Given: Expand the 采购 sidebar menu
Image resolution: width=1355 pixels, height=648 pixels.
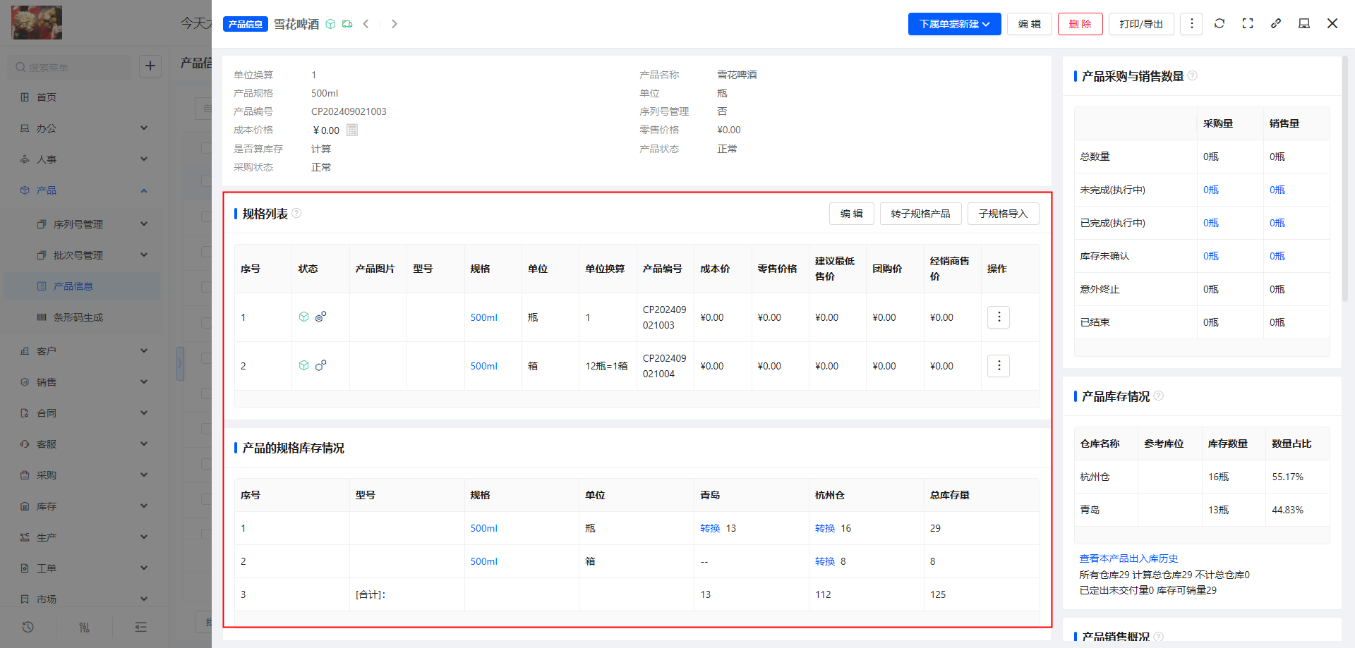Looking at the screenshot, I should click(x=85, y=475).
